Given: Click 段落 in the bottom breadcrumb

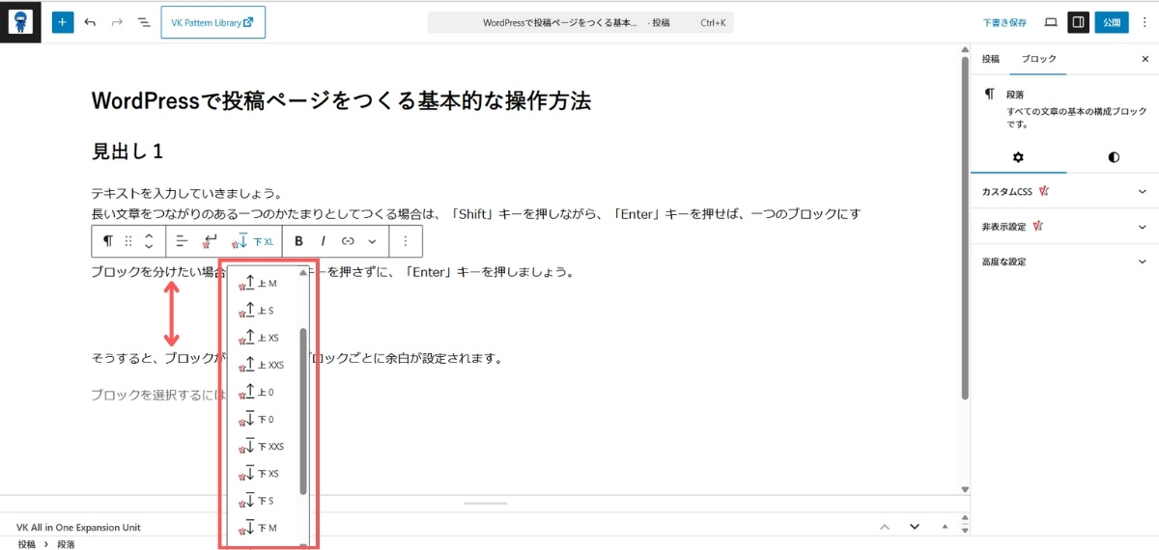Looking at the screenshot, I should (66, 544).
